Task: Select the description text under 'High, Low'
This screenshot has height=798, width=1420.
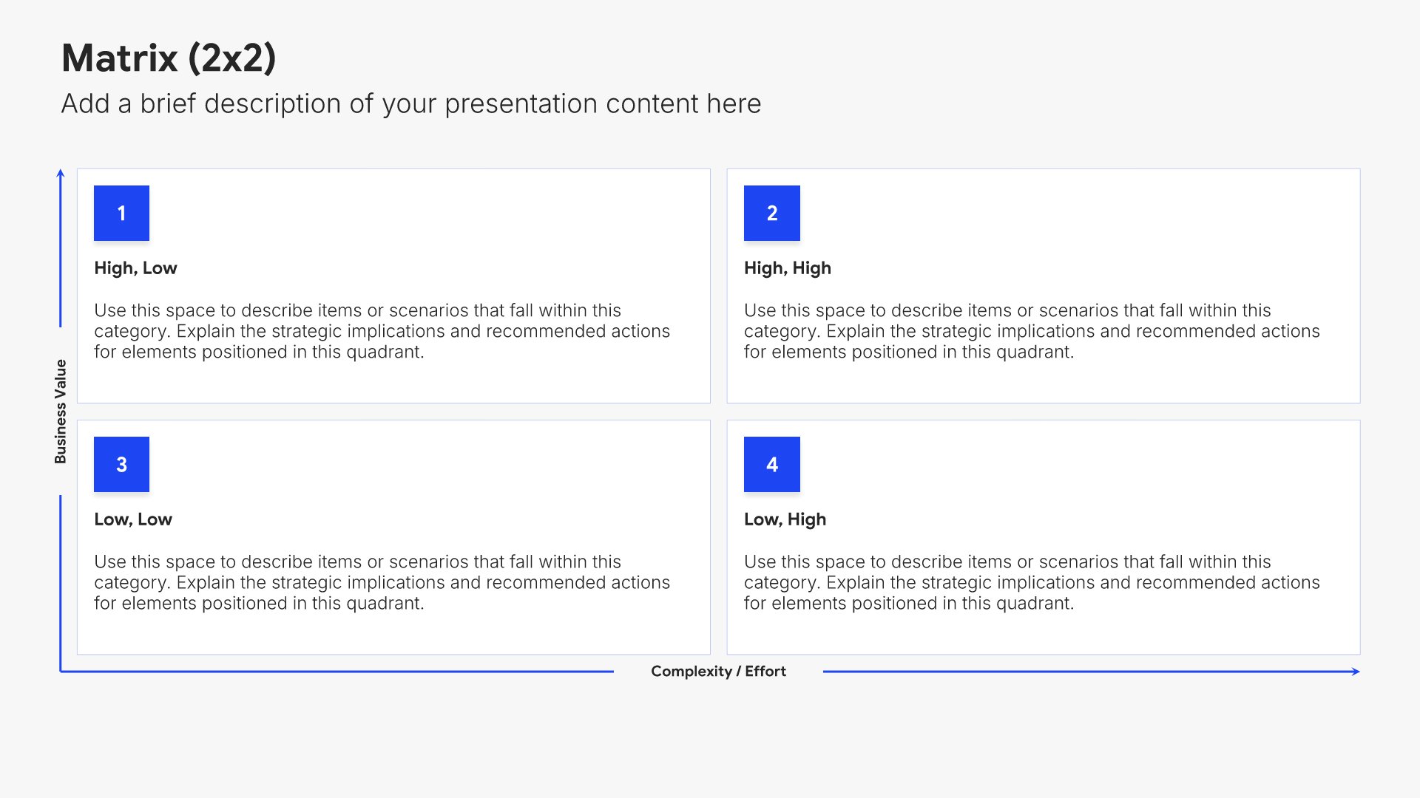Action: pos(382,331)
